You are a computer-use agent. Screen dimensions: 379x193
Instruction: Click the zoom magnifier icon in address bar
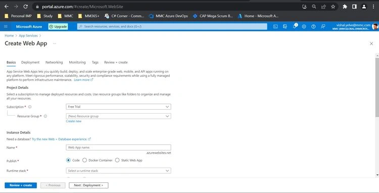tap(314, 7)
